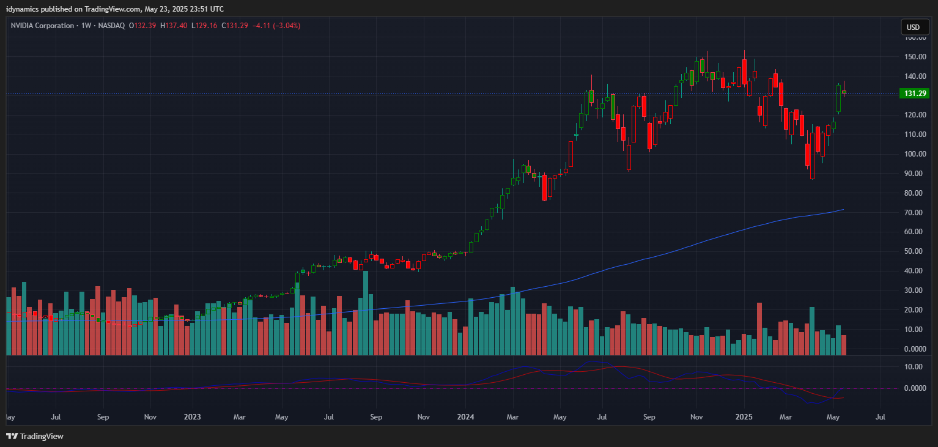This screenshot has height=447, width=938.
Task: Click the 2025 year label on time axis
Action: (x=744, y=417)
